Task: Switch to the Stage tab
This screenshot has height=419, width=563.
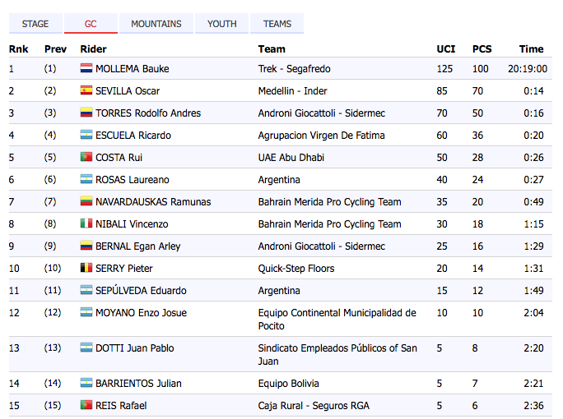Action: 35,24
